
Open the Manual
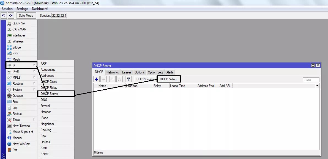tap(17, 138)
